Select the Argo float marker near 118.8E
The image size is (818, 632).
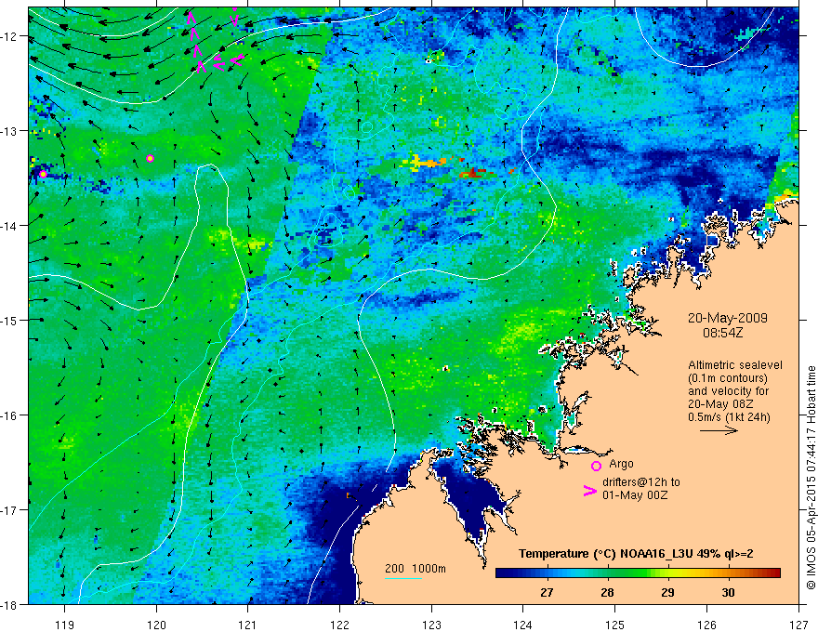pyautogui.click(x=43, y=174)
